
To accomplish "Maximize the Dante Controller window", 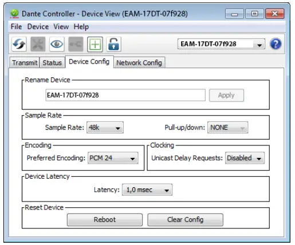I will pyautogui.click(x=254, y=14).
